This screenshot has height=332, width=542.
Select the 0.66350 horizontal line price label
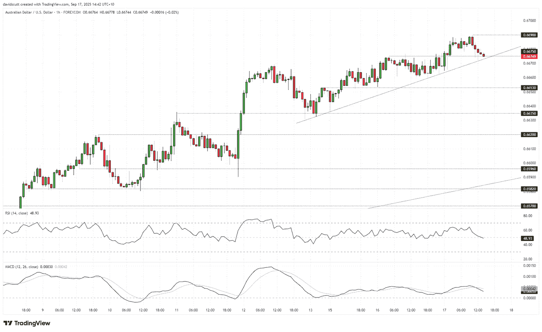point(529,113)
